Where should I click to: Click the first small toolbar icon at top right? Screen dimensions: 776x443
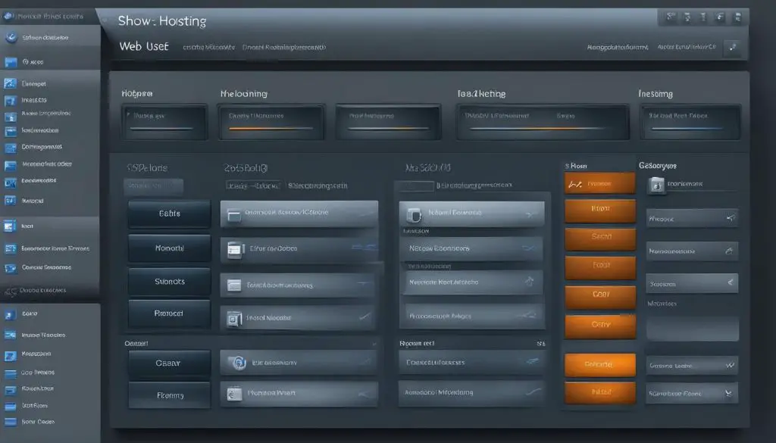pos(670,16)
